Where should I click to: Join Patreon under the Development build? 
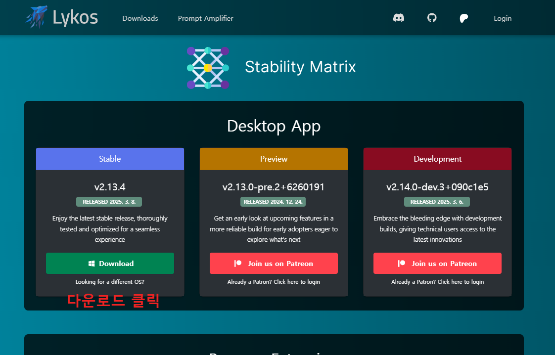pos(437,264)
